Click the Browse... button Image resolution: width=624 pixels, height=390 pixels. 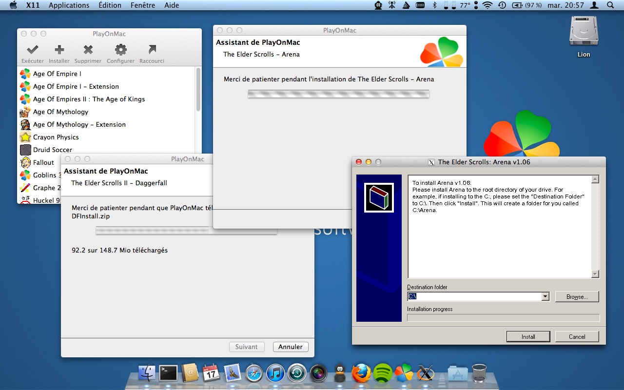coord(576,296)
